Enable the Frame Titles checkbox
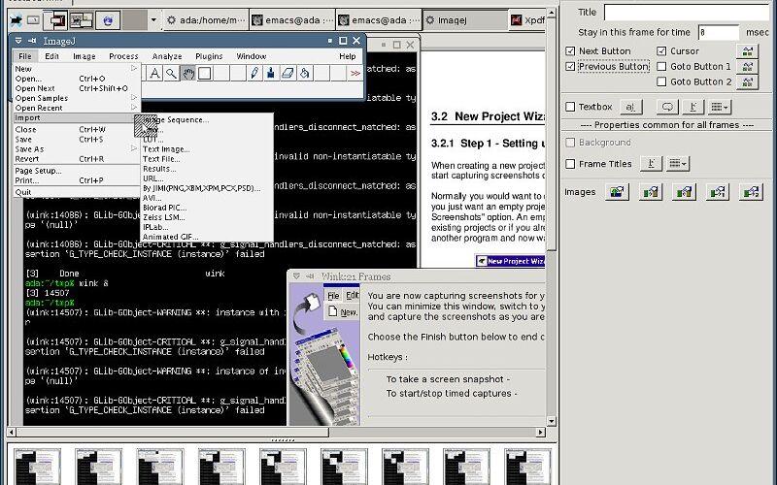This screenshot has height=485, width=777. (570, 164)
